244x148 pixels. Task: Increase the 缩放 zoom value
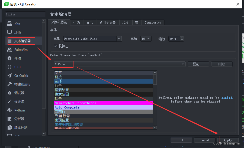182,37
